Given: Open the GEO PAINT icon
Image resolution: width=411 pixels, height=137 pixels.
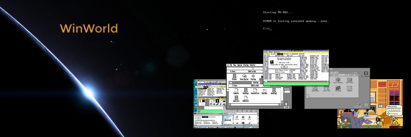Looking at the screenshot, I should tap(349, 80).
